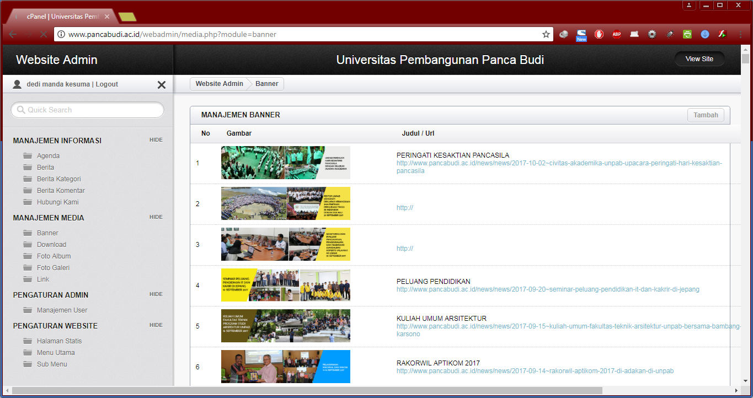Hide the Manajemen Media section
753x398 pixels.
coord(156,217)
